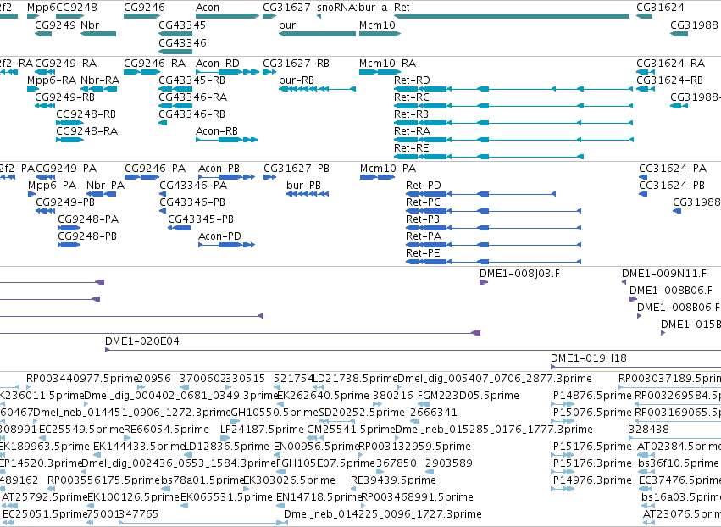Click the Ret-RD transcript label

pos(412,80)
